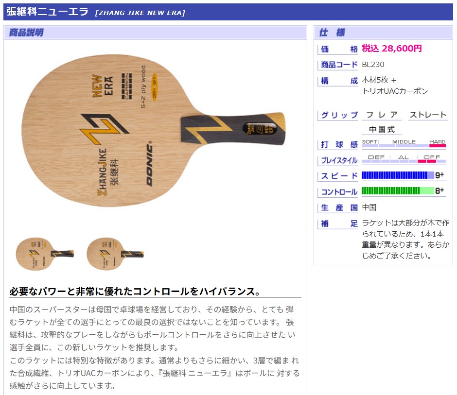This screenshot has width=457, height=395.
Task: Click the 生産国 label
Action: coord(339,207)
